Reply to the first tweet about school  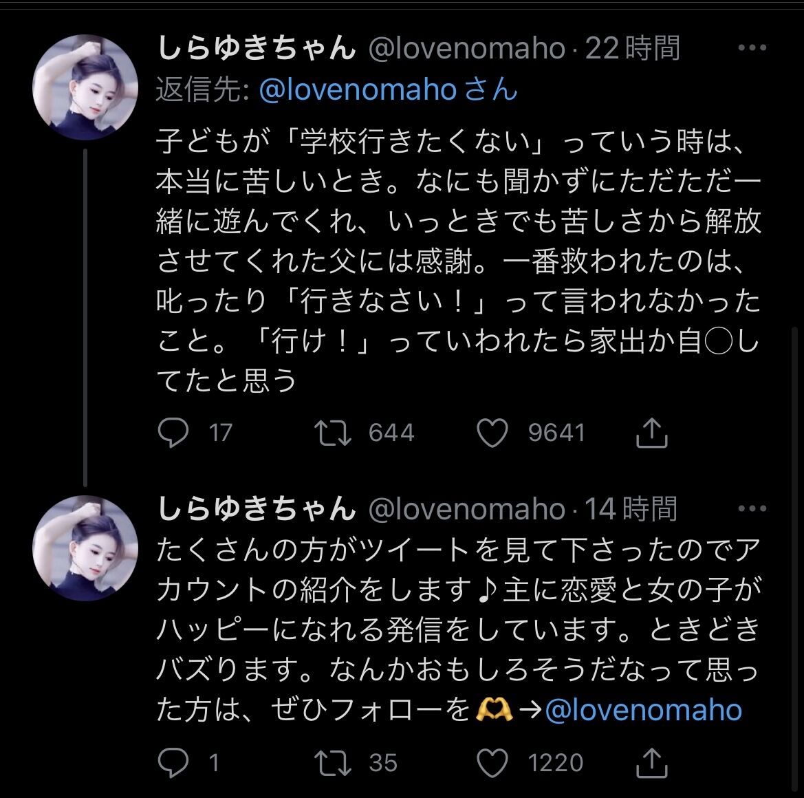point(173,433)
